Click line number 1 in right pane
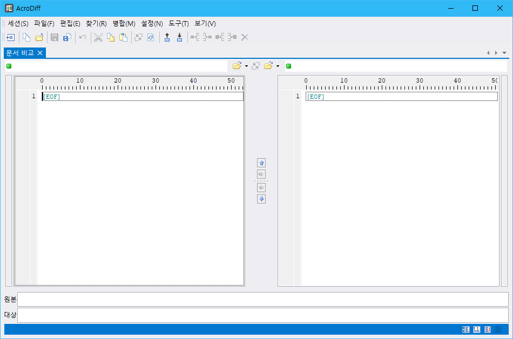The width and height of the screenshot is (513, 339). [x=298, y=97]
